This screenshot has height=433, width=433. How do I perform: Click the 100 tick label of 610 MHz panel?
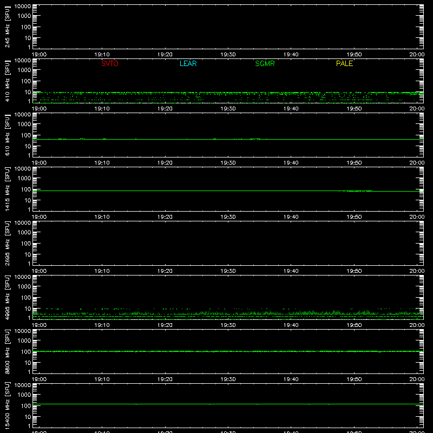tap(26, 135)
